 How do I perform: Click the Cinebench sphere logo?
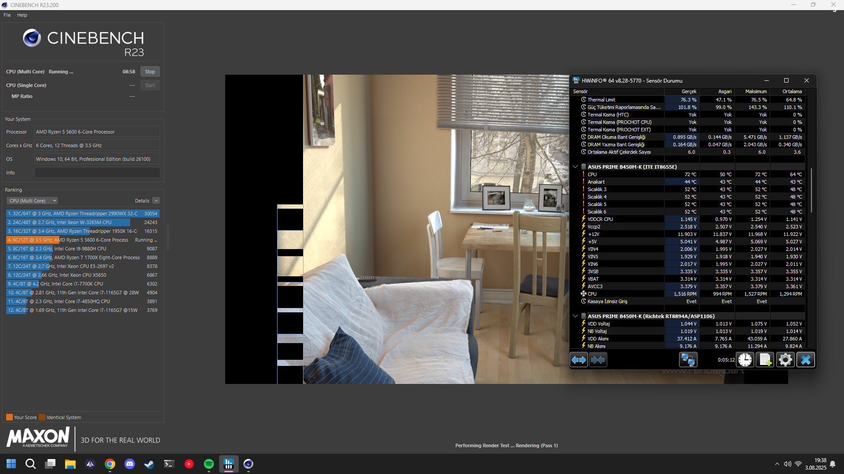pos(32,38)
